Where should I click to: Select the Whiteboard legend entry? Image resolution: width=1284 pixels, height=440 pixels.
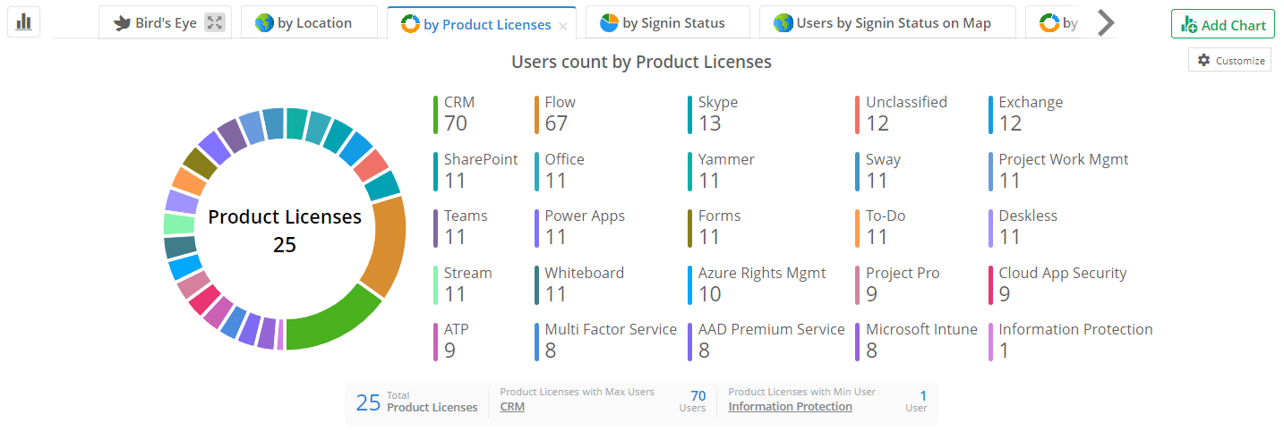pos(580,284)
